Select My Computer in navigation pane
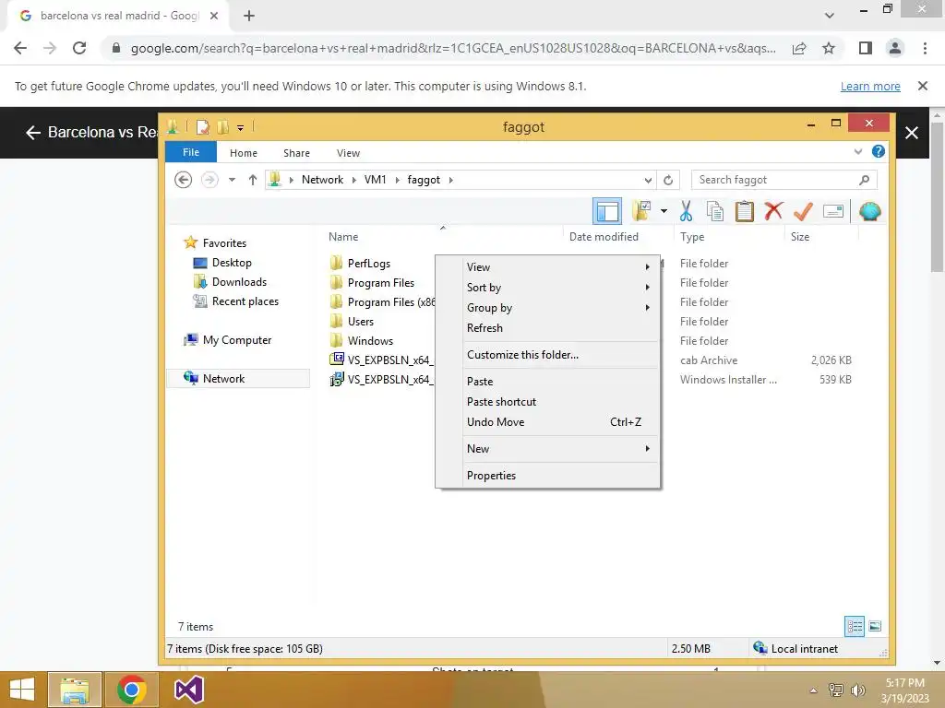The width and height of the screenshot is (945, 708). click(x=237, y=340)
